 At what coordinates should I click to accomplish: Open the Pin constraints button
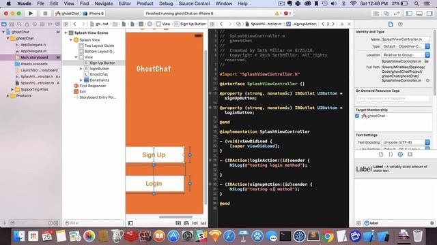(x=195, y=223)
